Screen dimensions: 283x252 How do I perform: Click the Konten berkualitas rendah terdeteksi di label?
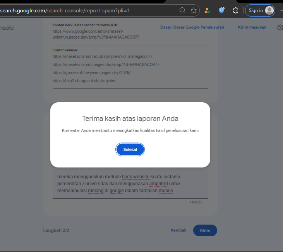click(x=85, y=25)
